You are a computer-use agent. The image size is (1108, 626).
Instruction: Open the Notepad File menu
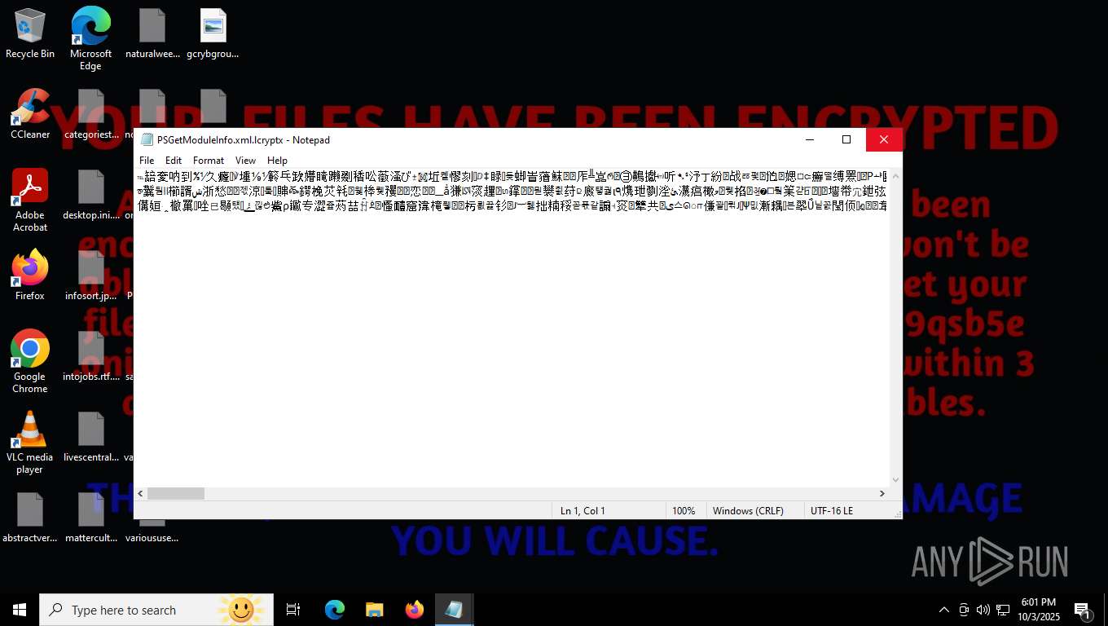147,161
